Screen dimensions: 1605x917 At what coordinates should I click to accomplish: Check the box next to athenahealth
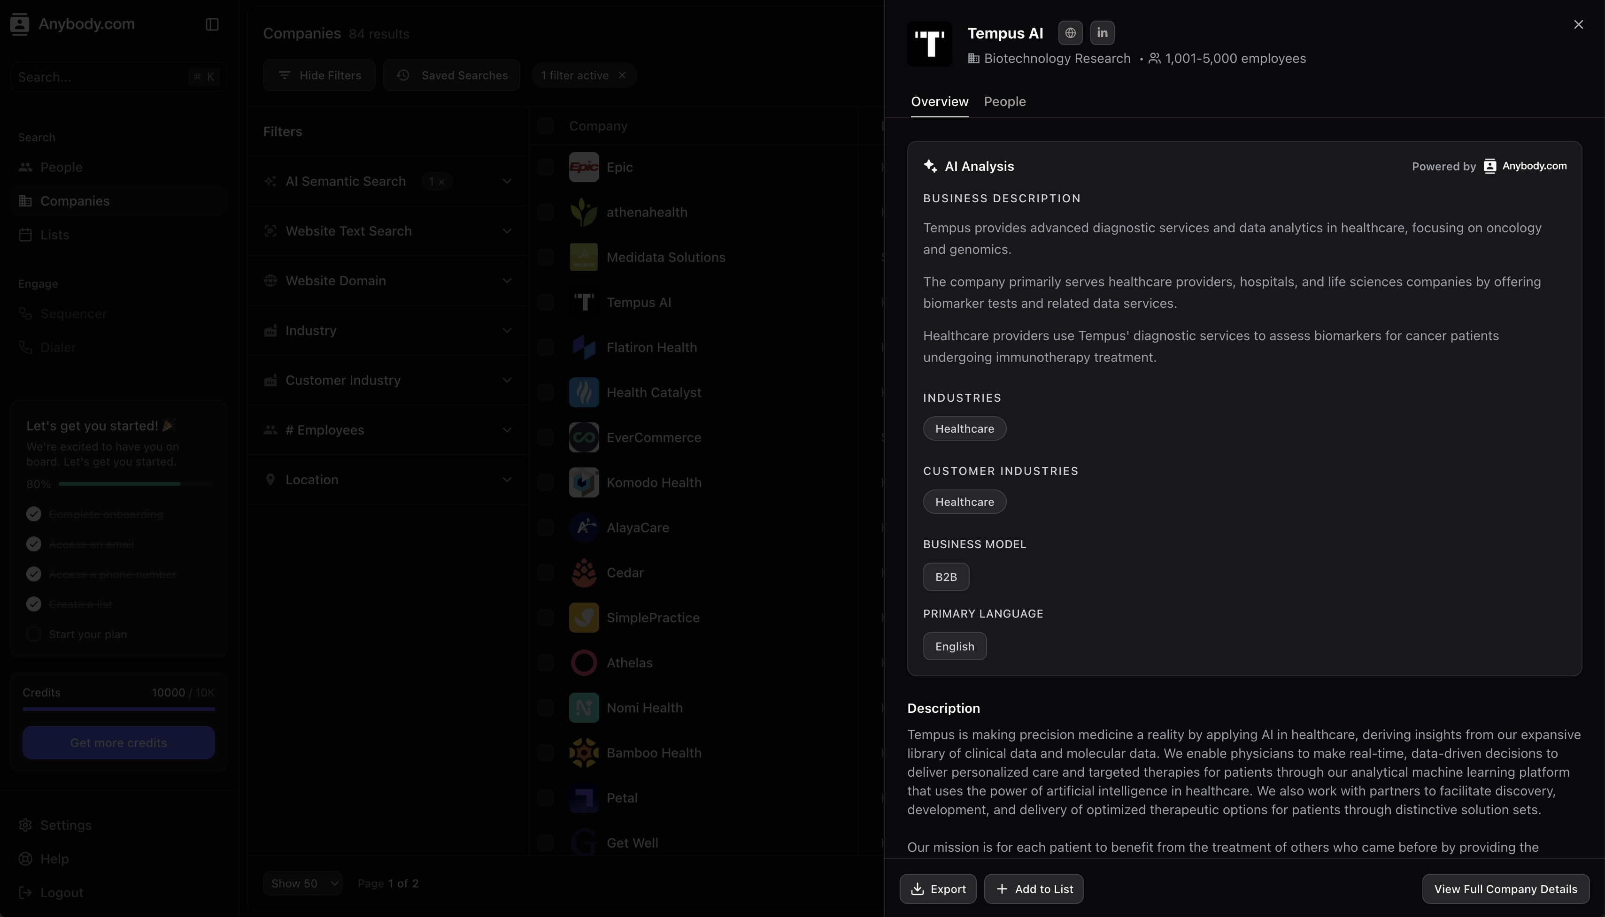[545, 212]
